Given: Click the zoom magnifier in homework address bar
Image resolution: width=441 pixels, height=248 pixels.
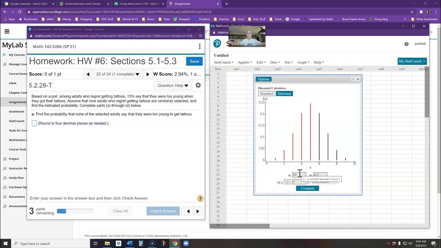Looking at the screenshot, I should point(201,36).
